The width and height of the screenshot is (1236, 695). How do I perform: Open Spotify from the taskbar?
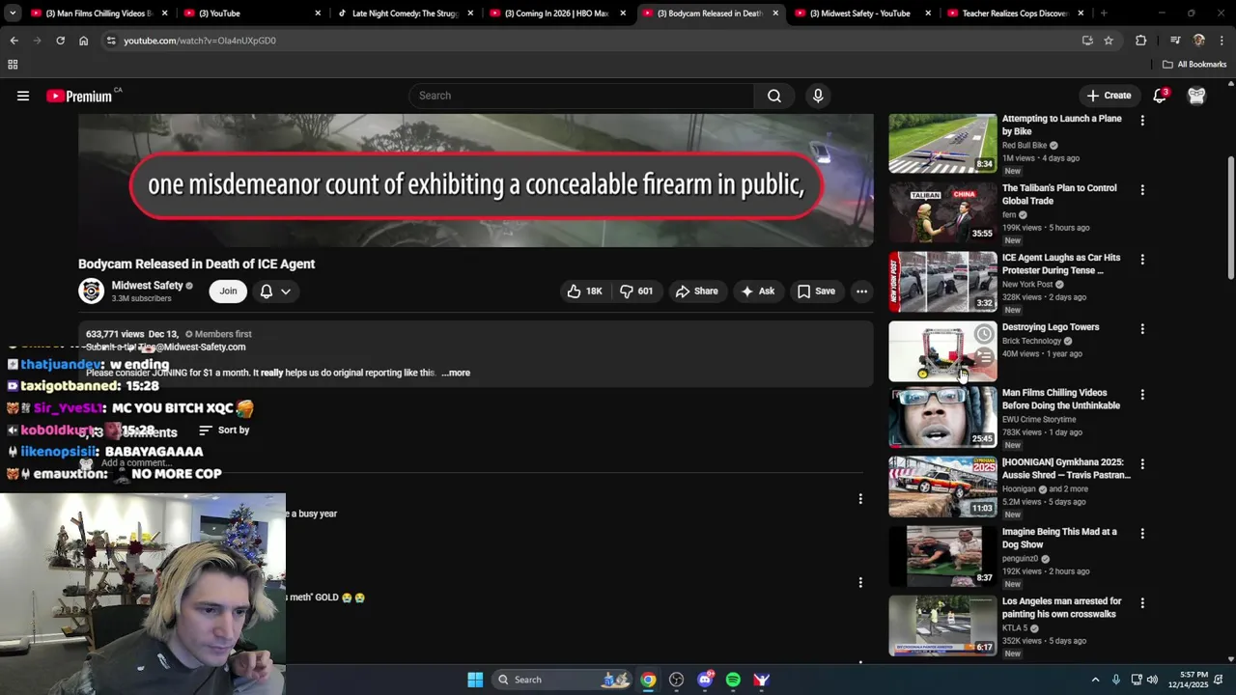pyautogui.click(x=733, y=680)
